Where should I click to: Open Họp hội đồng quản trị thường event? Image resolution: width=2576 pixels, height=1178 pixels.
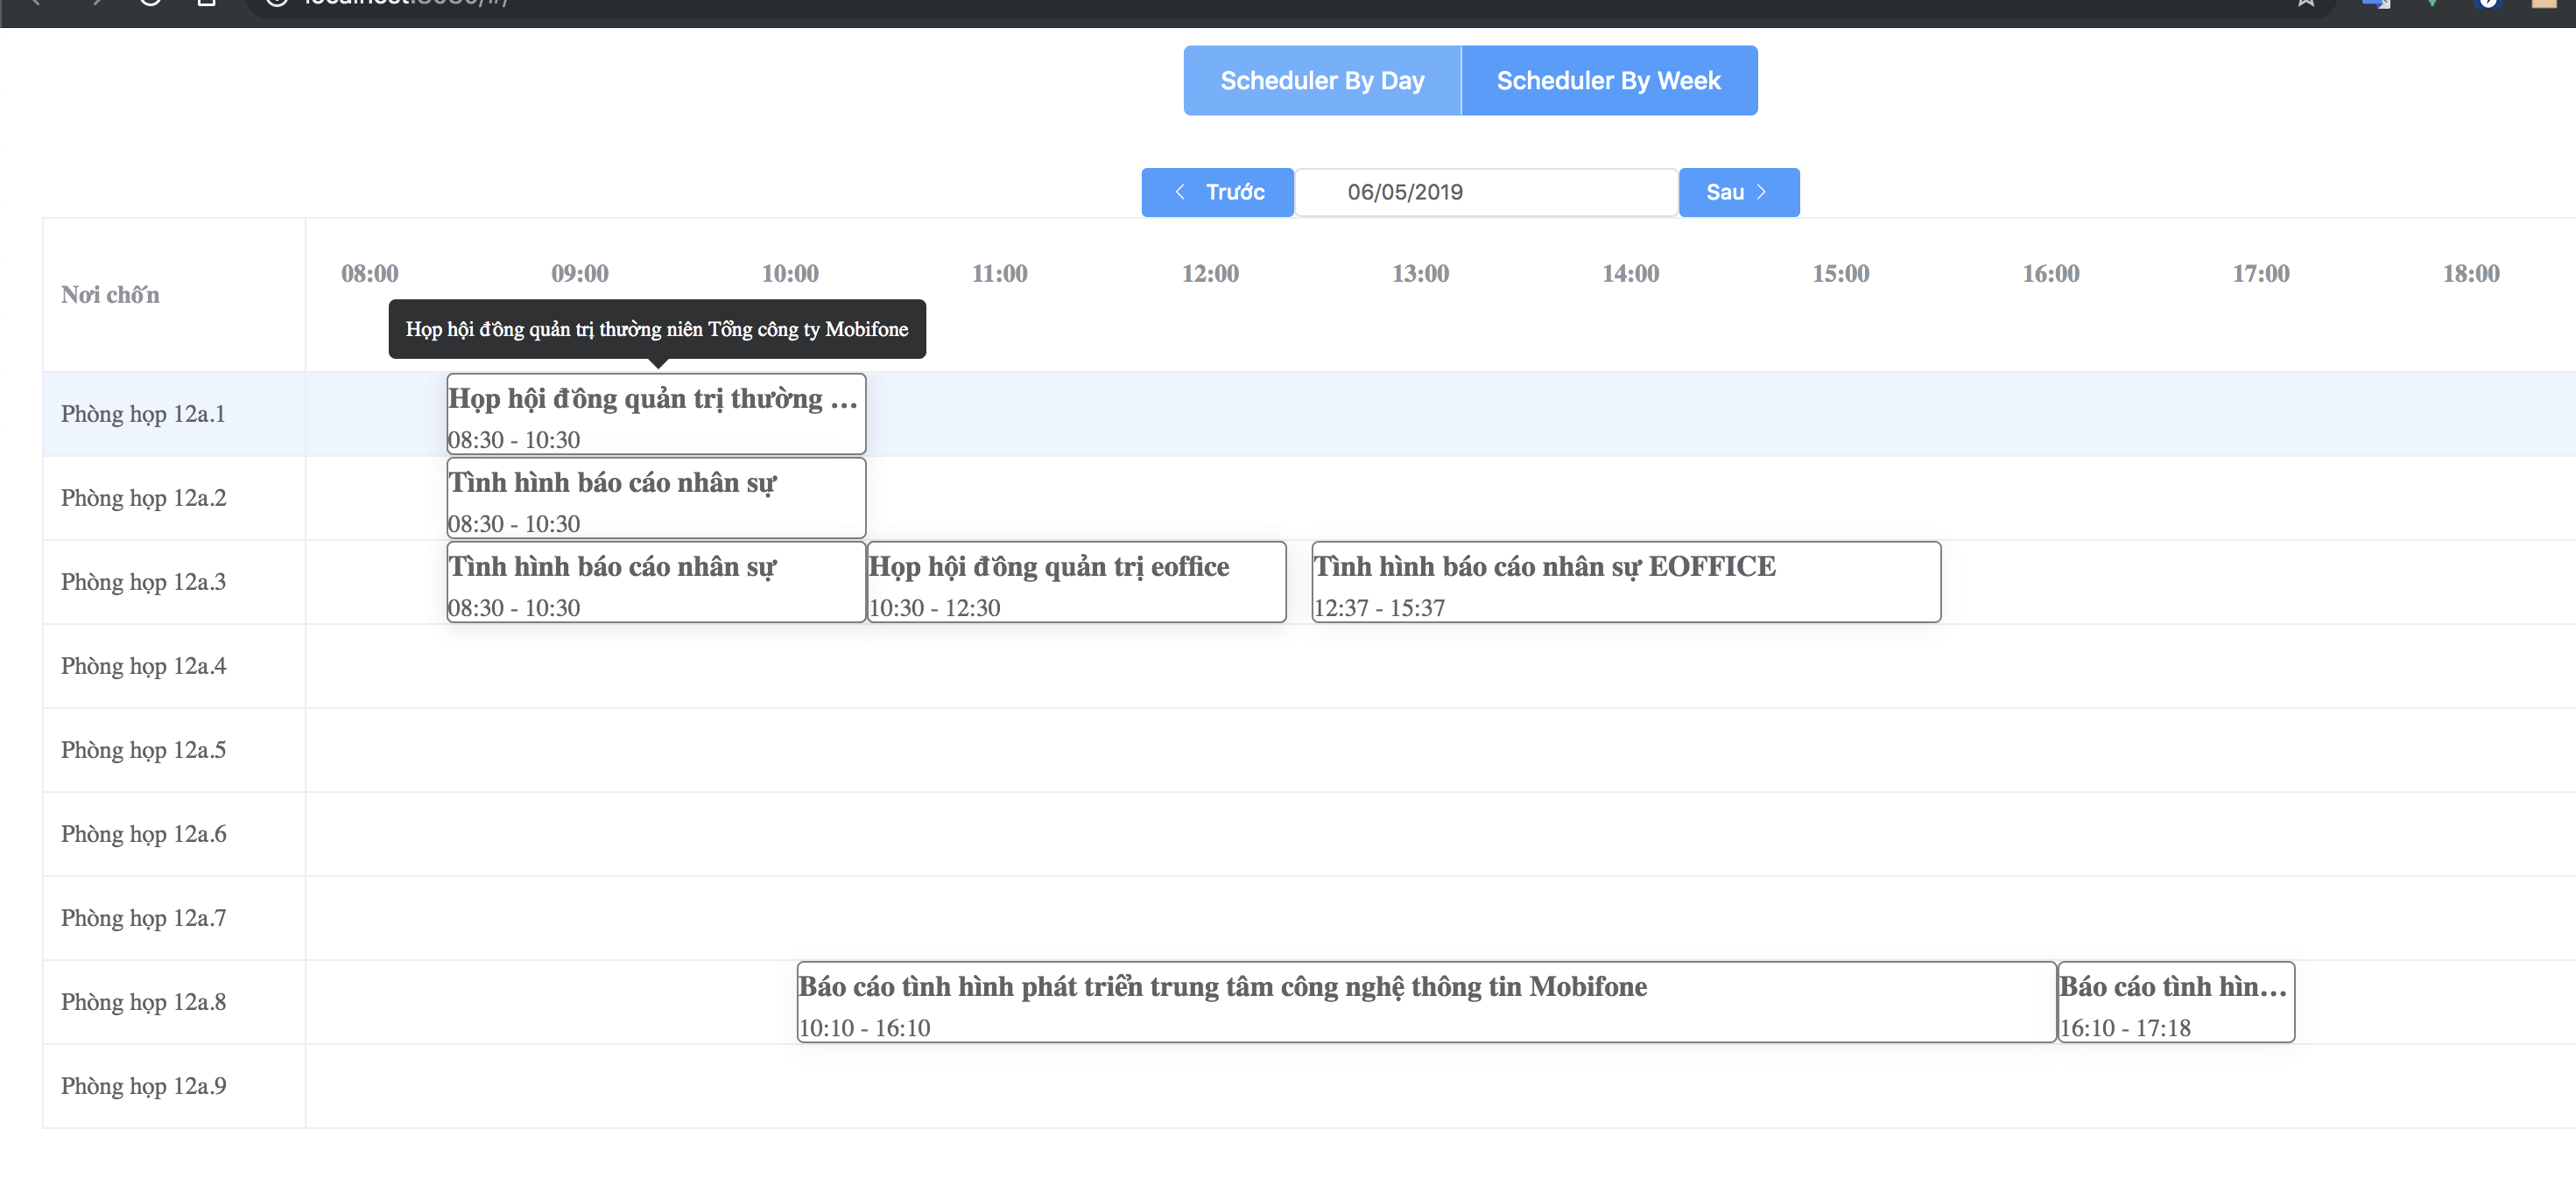pos(655,415)
